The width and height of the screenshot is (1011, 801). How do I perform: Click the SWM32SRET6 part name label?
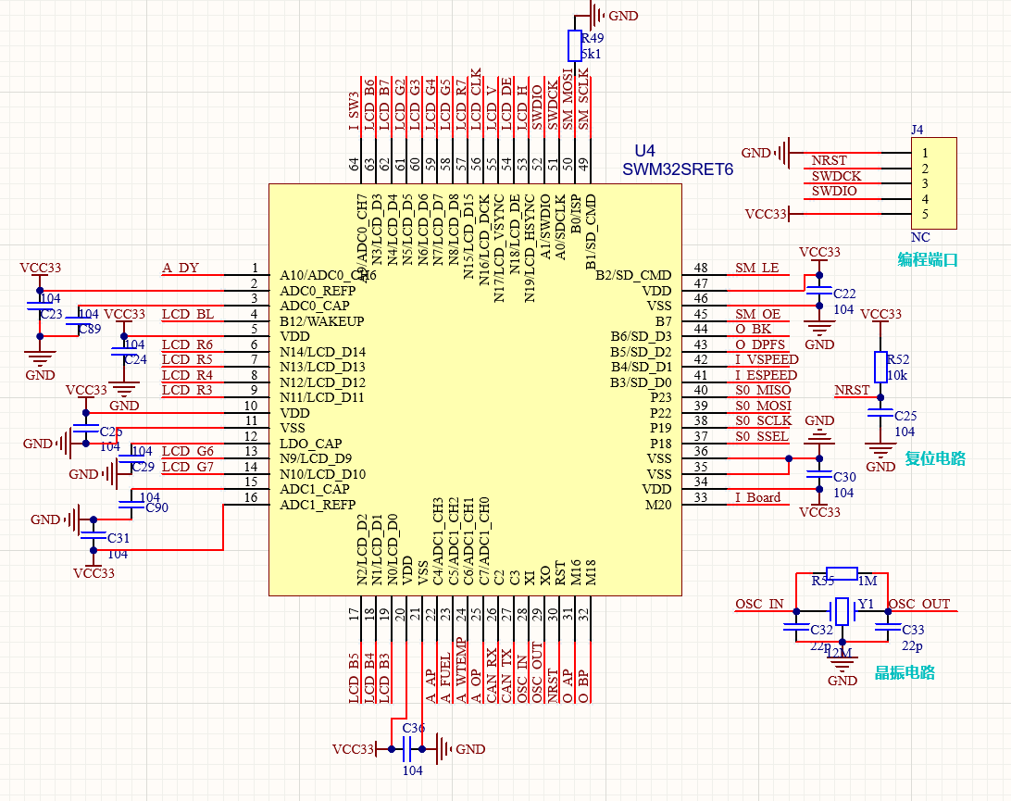(678, 169)
